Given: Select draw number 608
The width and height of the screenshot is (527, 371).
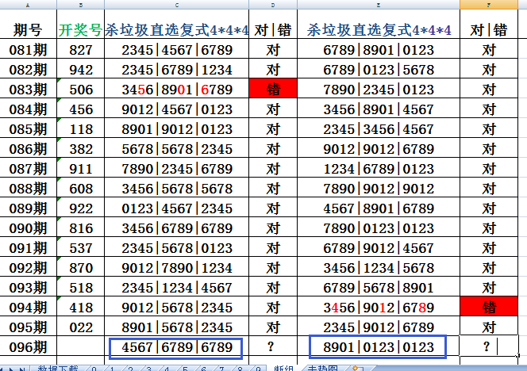Looking at the screenshot, I should 81,189.
